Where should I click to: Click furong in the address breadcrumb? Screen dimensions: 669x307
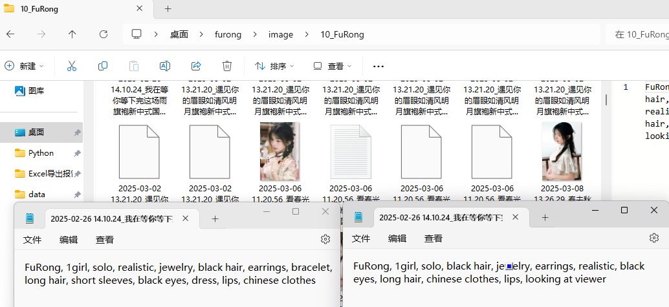(228, 34)
